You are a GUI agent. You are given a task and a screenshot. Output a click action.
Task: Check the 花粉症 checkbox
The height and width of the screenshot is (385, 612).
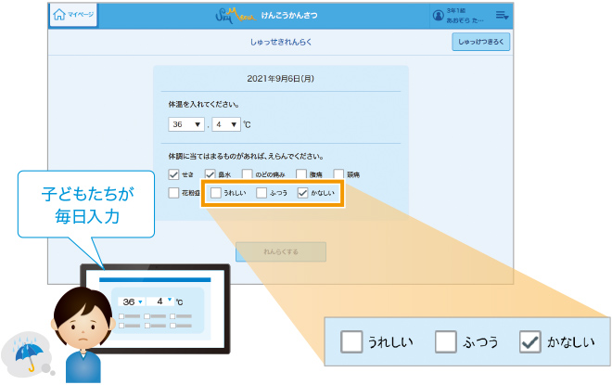pos(173,193)
